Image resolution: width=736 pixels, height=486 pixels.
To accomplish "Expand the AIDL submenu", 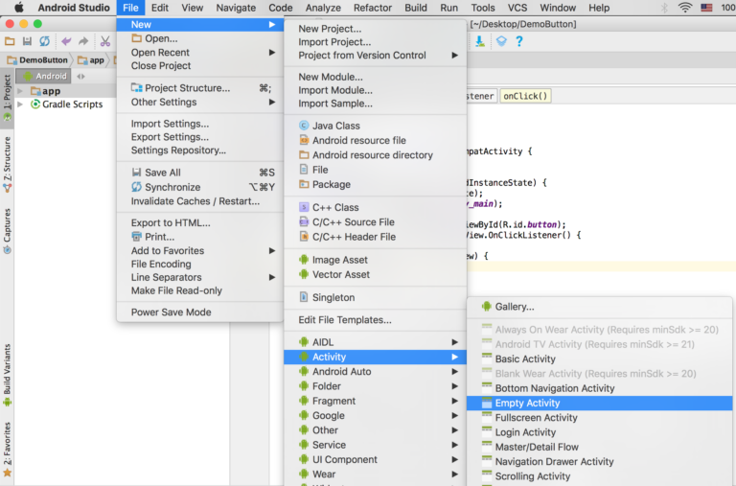I will (x=376, y=342).
